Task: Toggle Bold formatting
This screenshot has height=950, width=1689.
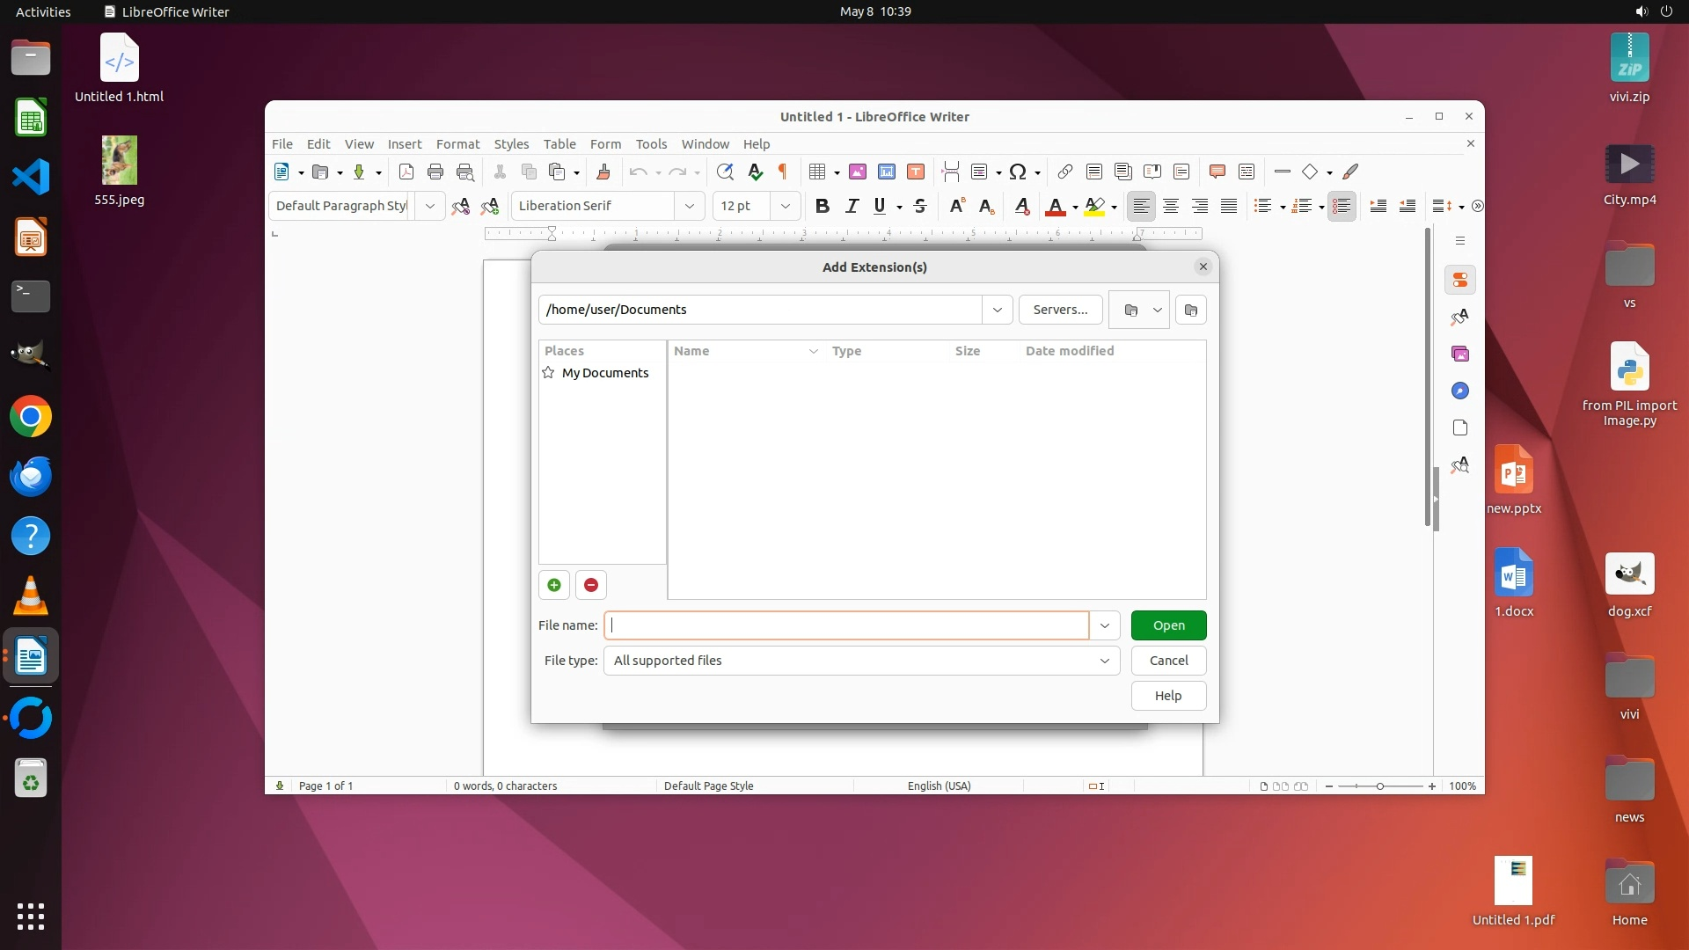Action: (x=822, y=206)
